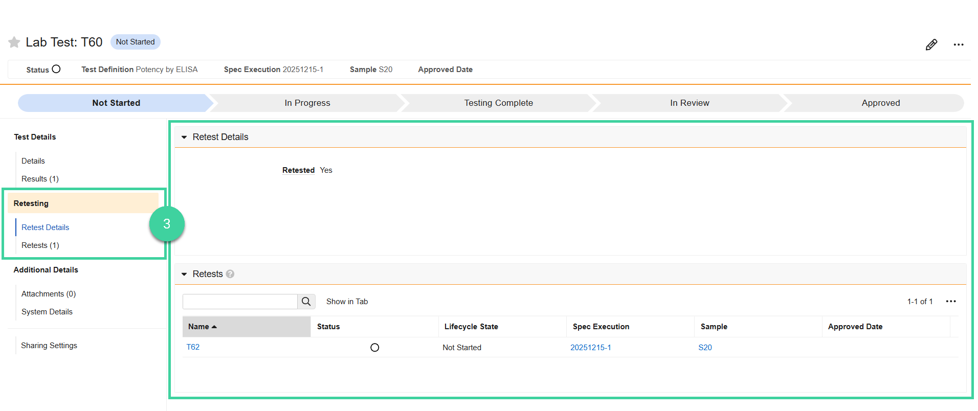Sort by the Name column arrow

pos(214,327)
